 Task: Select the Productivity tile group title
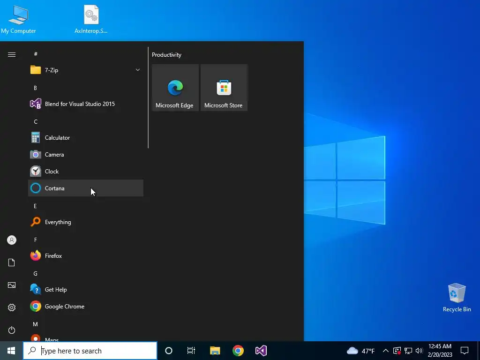tap(166, 55)
